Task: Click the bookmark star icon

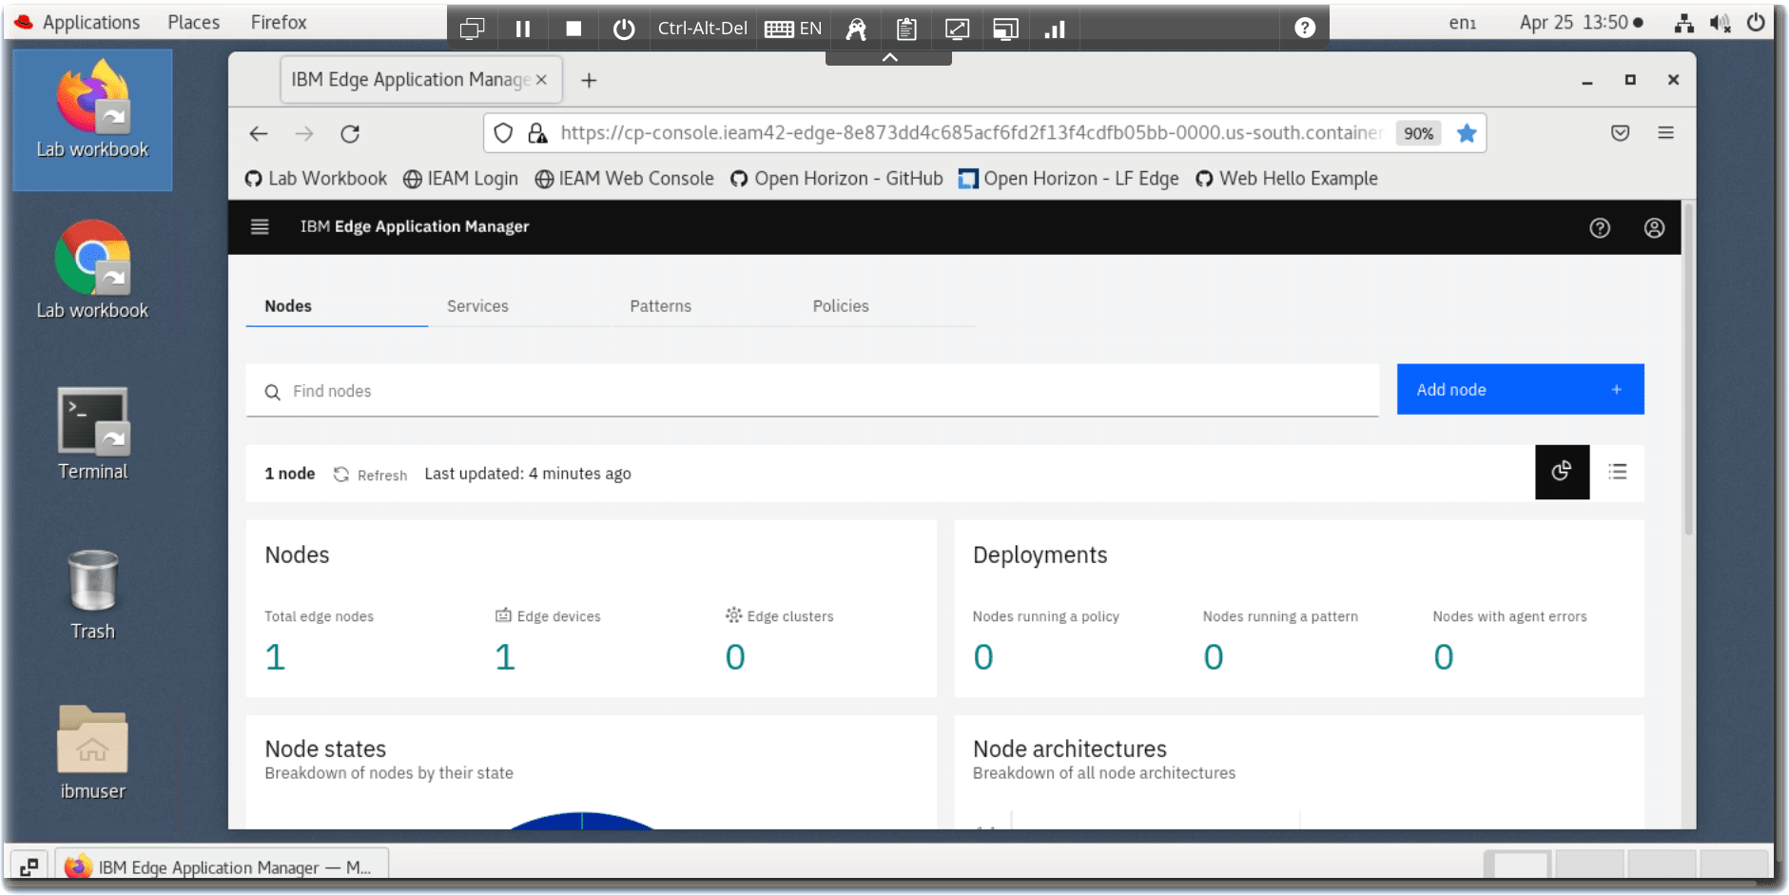Action: (1467, 133)
